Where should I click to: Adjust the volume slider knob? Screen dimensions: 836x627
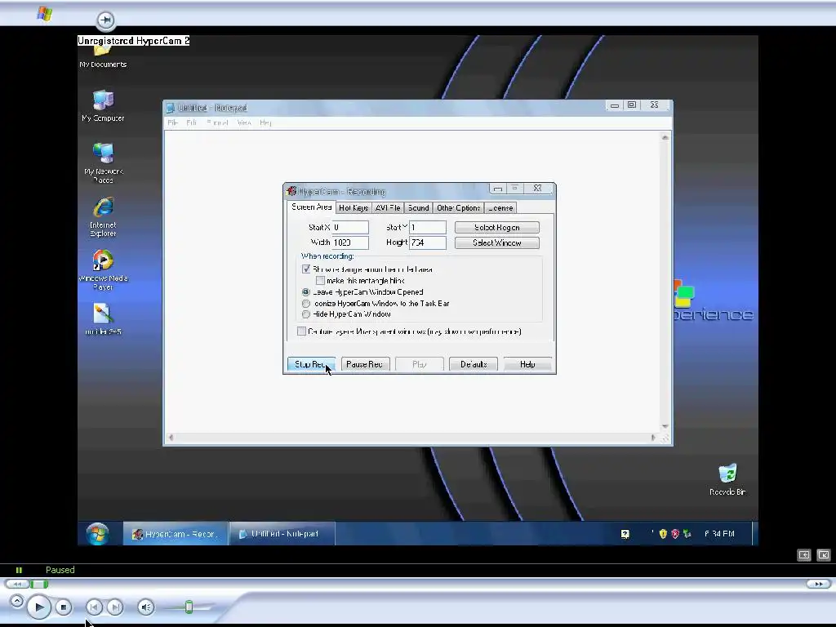[189, 607]
